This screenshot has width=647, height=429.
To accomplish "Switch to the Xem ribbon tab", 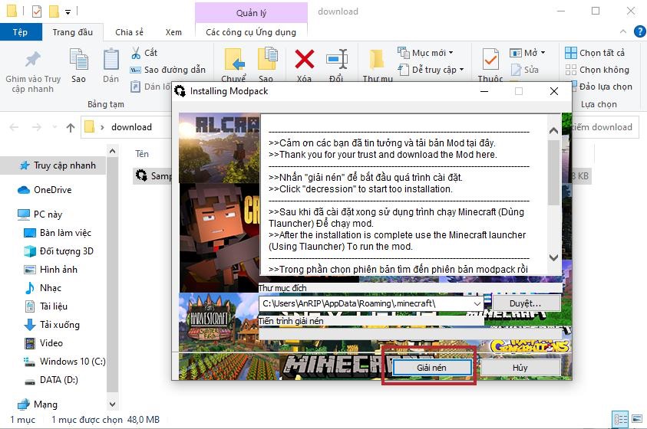I will click(x=173, y=32).
